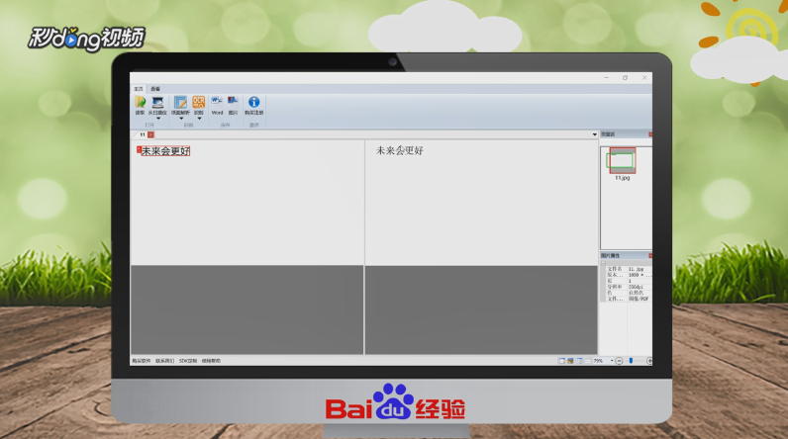Close the page thumbnail panel with its red X
Screen dimensions: 788x439
(x=650, y=134)
